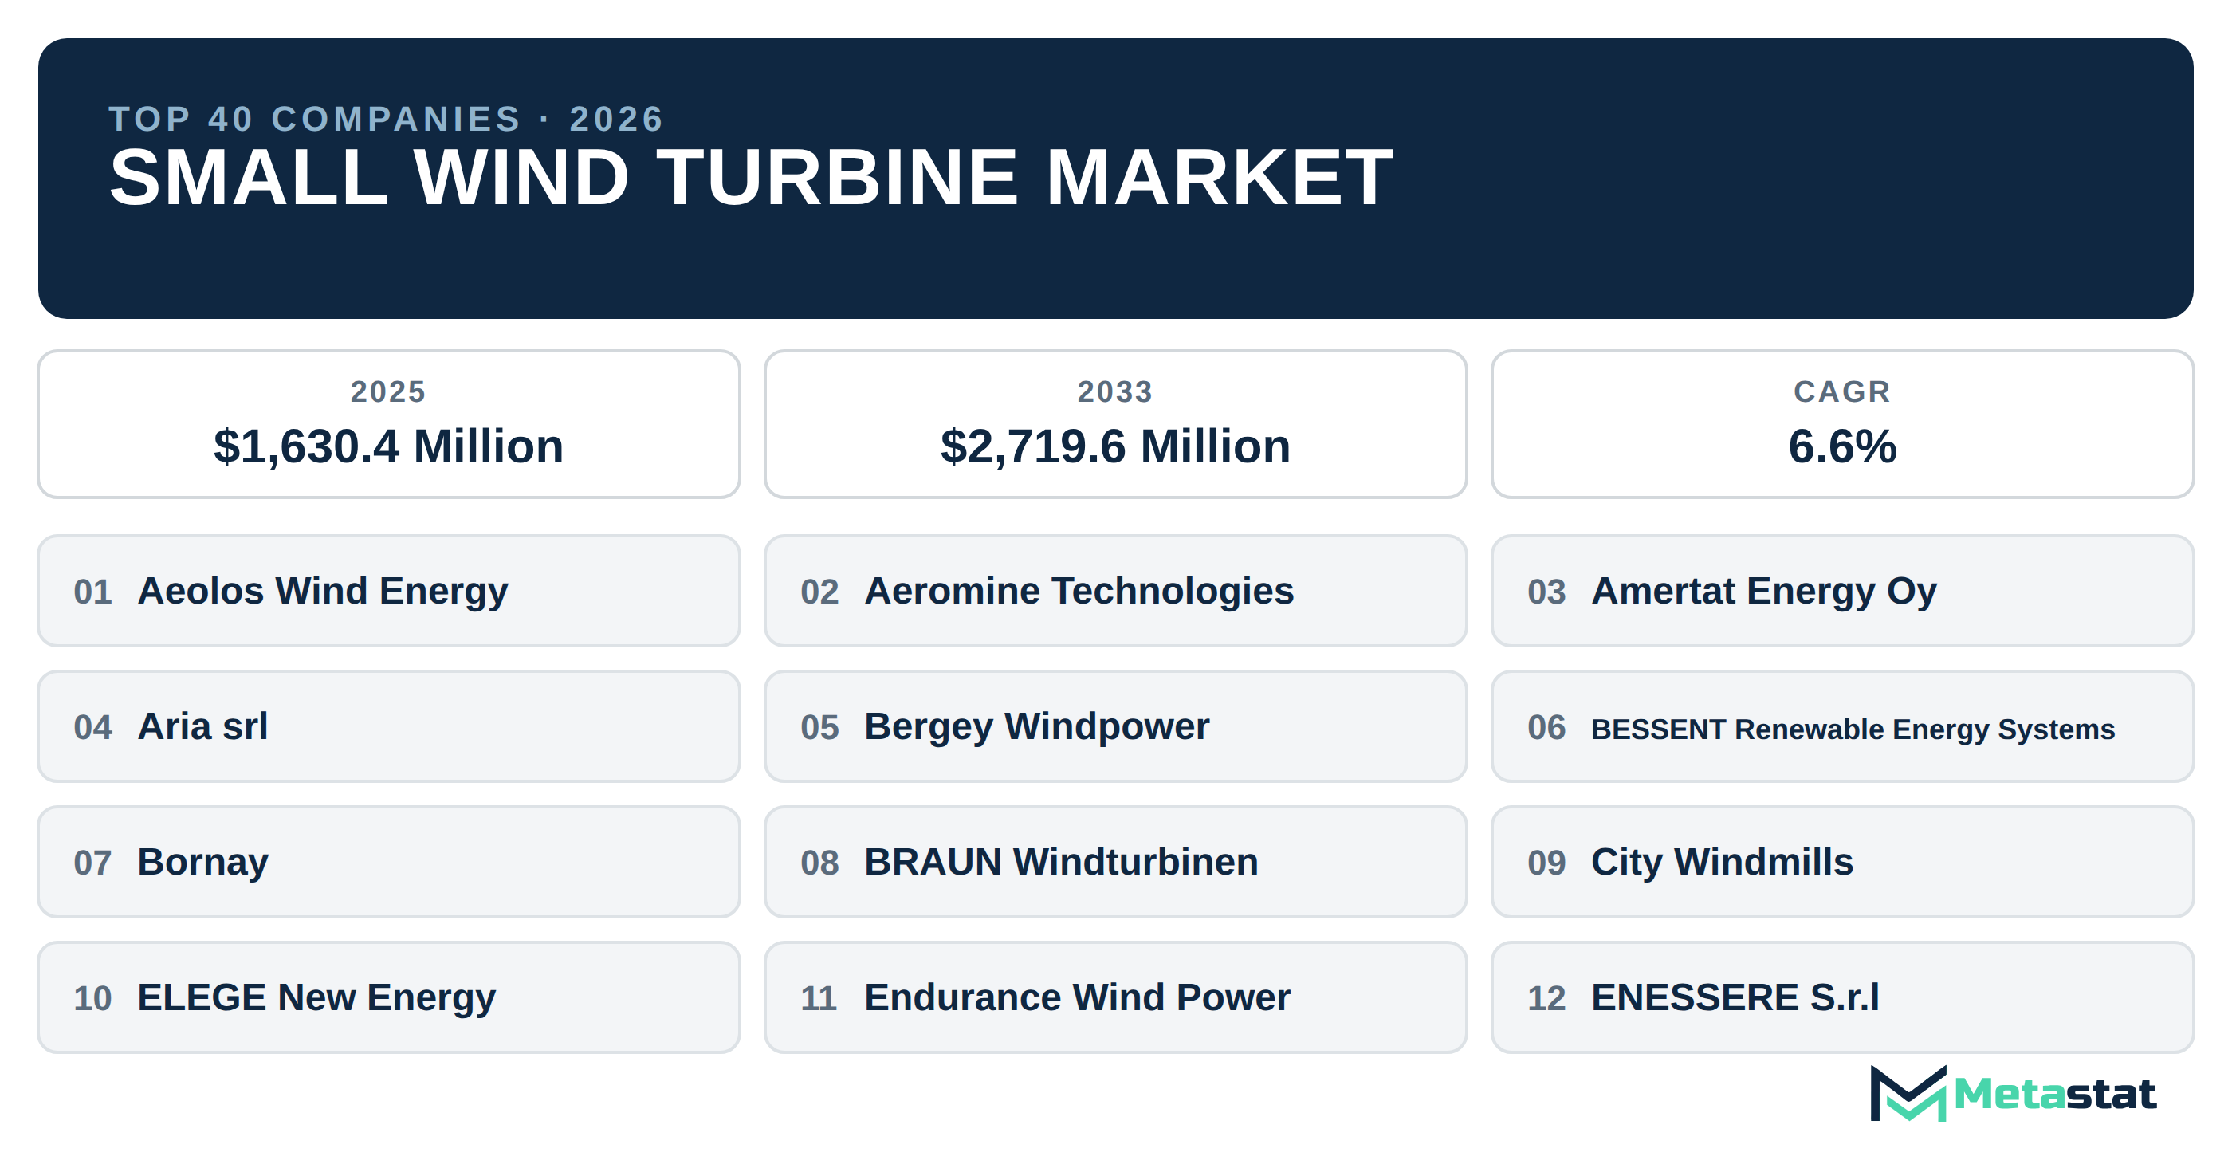Viewport: 2232px width, 1164px height.
Task: Click the Bornay company entry
Action: [x=388, y=862]
